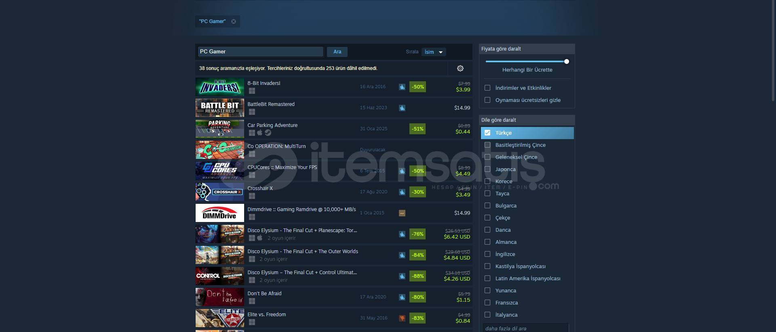Check the Tayca language checkbox
776x332 pixels.
[x=487, y=193]
